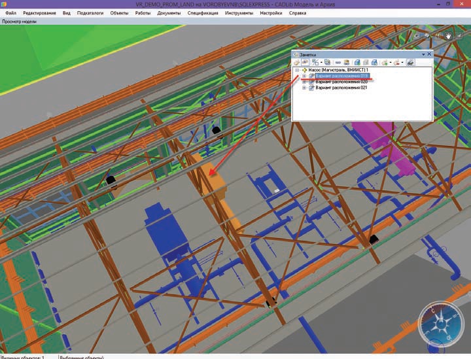Click the highlighted second icon in notes toolbar
471x359 pixels.
click(305, 62)
